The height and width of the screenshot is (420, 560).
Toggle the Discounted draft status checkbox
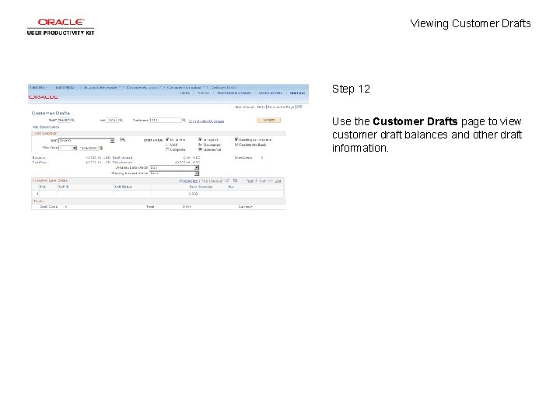(x=200, y=145)
